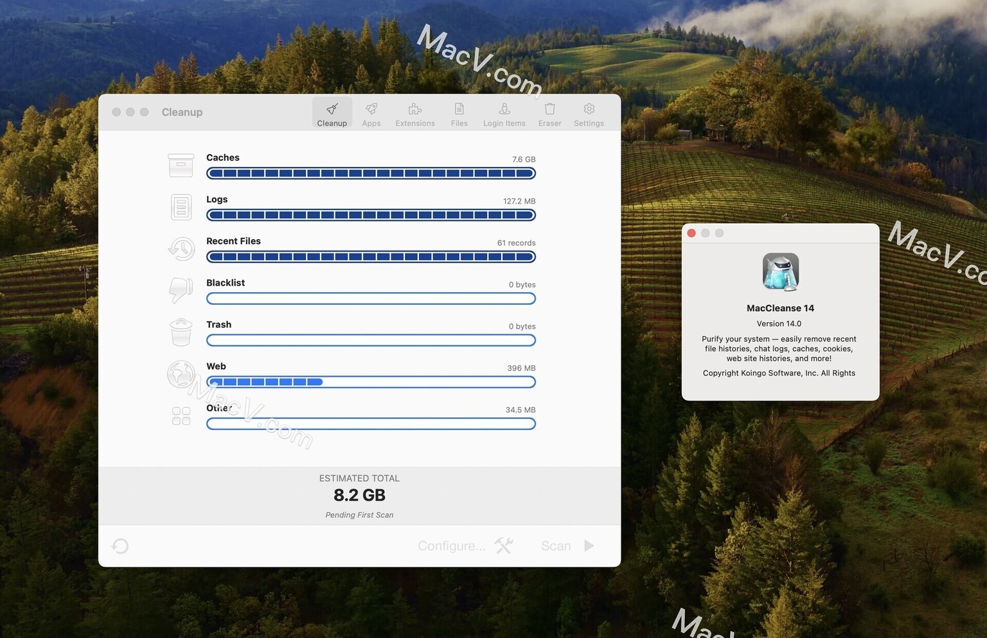987x638 pixels.
Task: Click the MacCleanse robot app icon
Action: pyautogui.click(x=781, y=272)
